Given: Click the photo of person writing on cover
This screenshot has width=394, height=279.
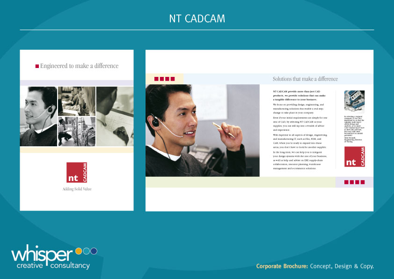Looking at the screenshot, I should pyautogui.click(x=115, y=116).
